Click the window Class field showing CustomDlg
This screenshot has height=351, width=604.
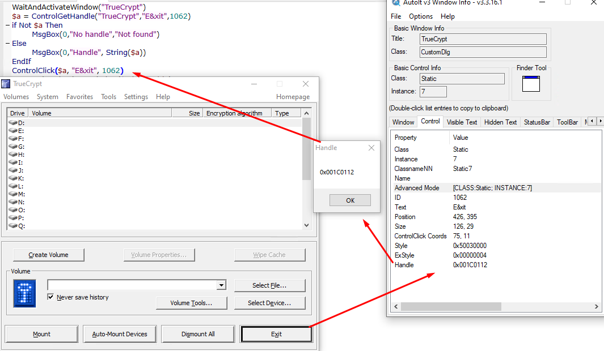tap(483, 52)
